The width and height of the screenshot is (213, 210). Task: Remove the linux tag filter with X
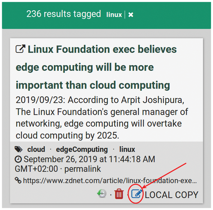[x=131, y=15]
